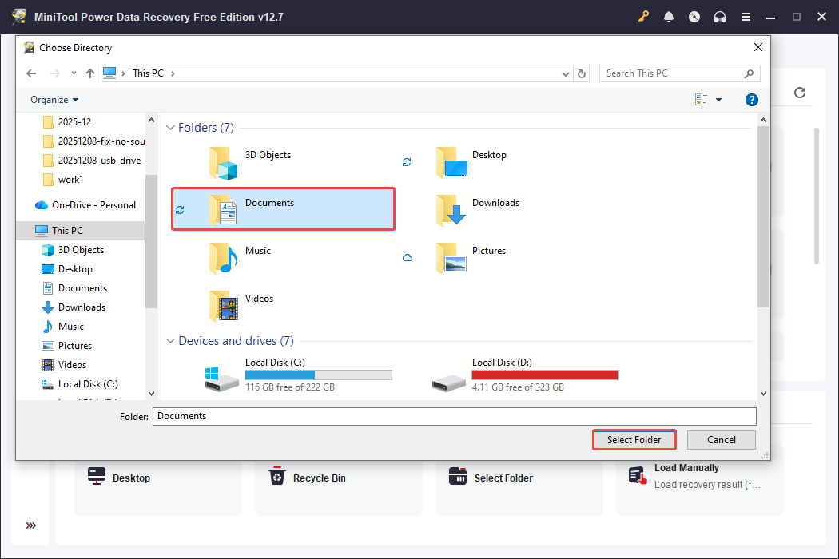
Task: Click the key register icon in title bar
Action: click(x=643, y=17)
